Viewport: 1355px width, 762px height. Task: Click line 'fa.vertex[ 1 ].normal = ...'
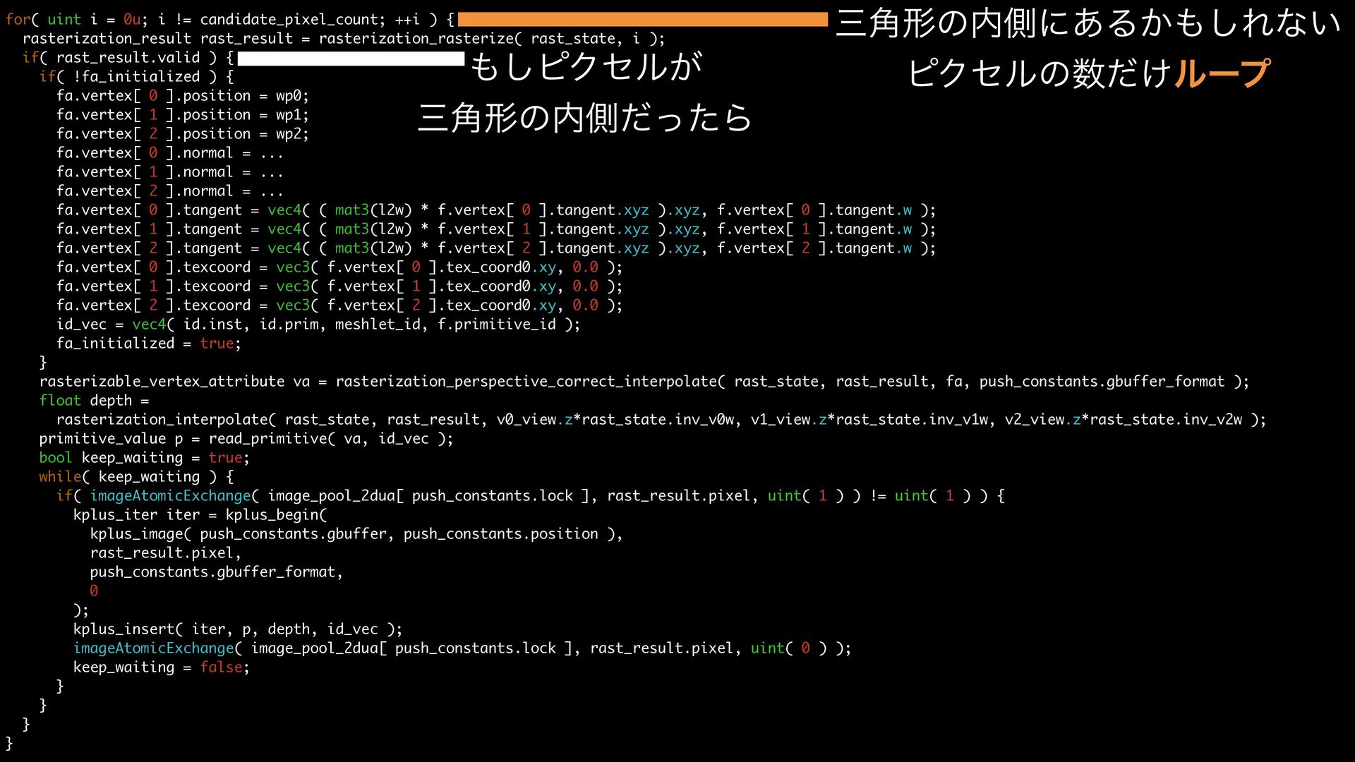click(170, 172)
